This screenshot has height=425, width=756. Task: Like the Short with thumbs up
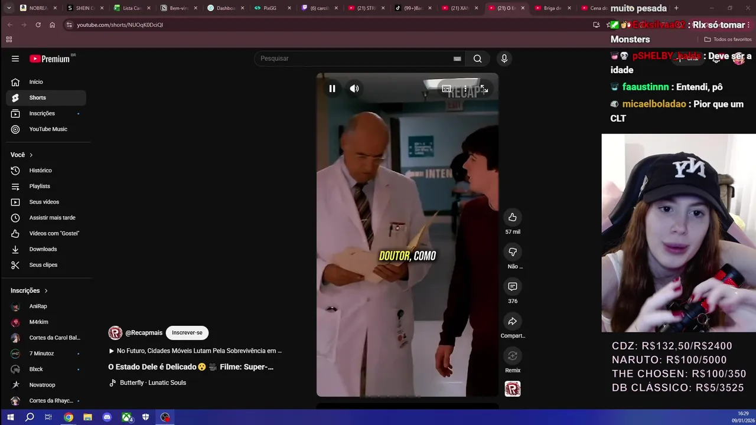click(513, 217)
